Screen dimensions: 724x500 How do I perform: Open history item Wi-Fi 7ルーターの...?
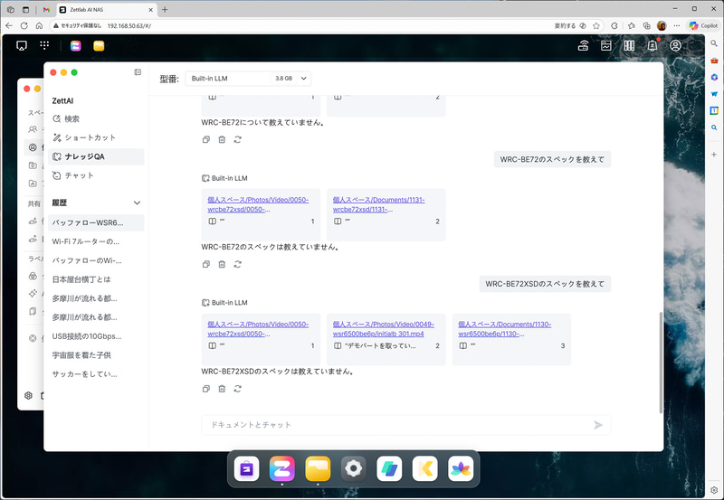point(96,241)
